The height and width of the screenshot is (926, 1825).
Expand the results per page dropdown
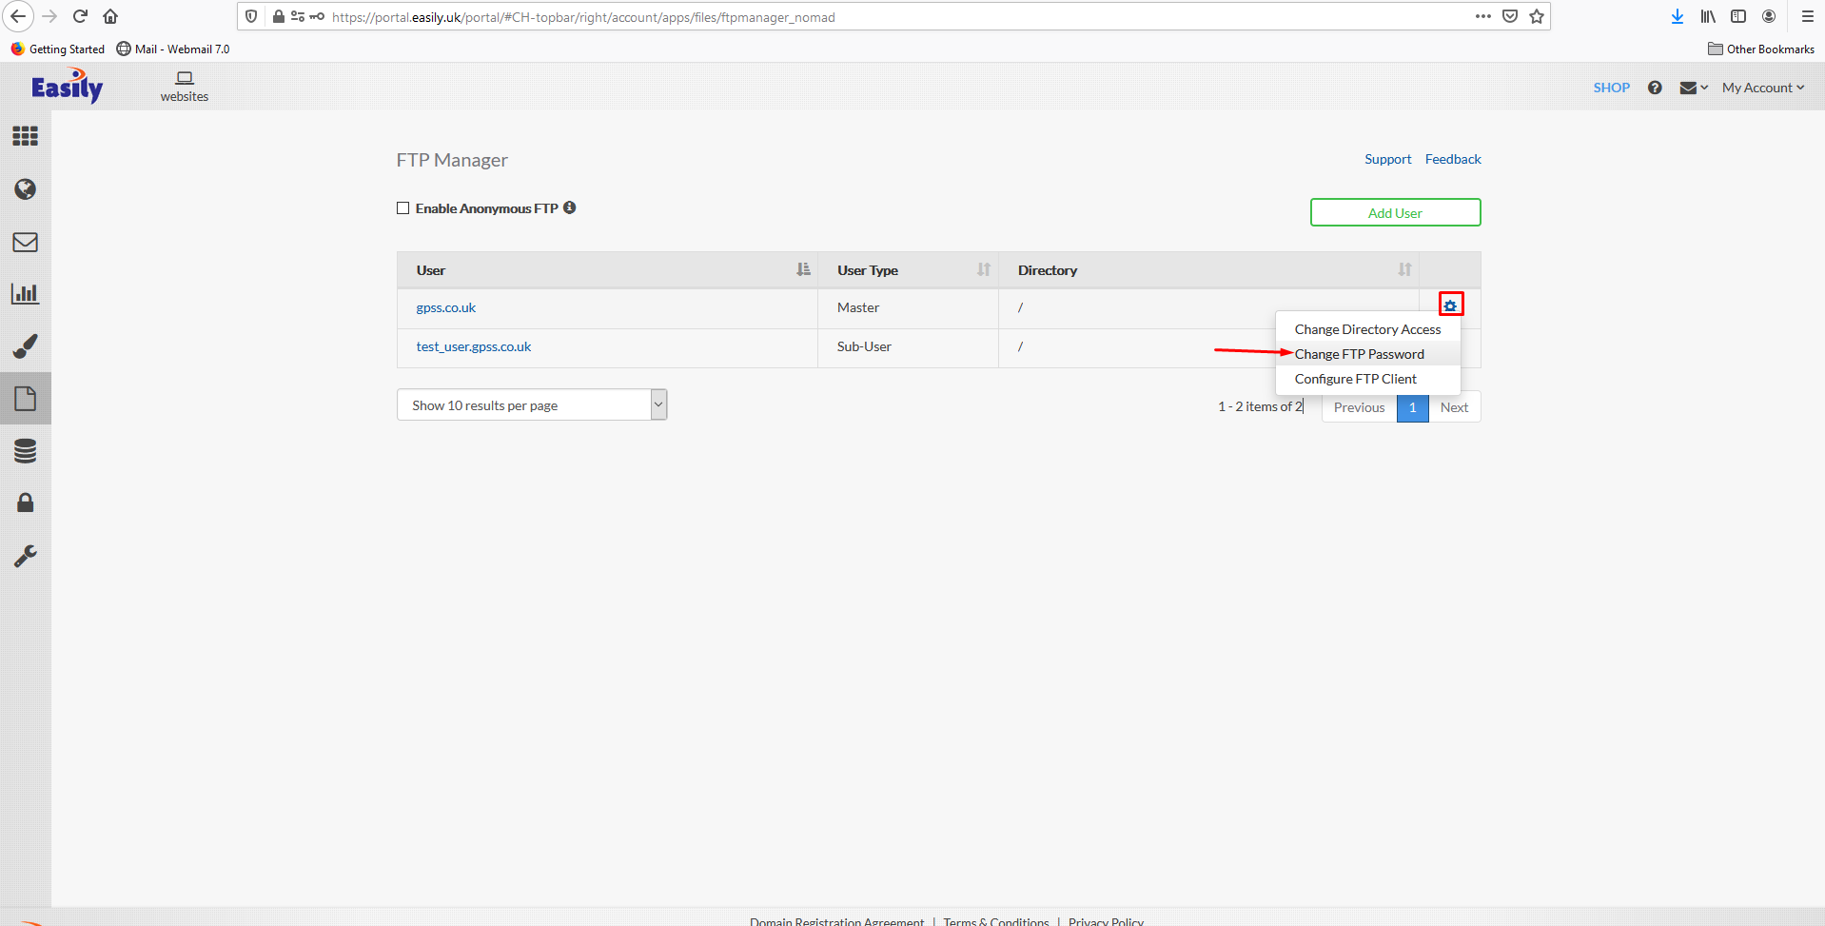point(531,405)
